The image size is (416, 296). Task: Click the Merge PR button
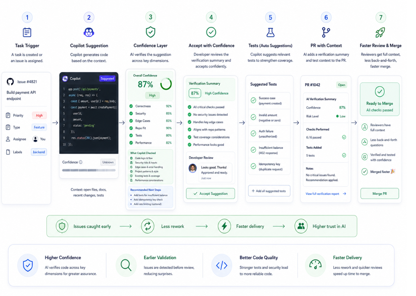click(379, 194)
